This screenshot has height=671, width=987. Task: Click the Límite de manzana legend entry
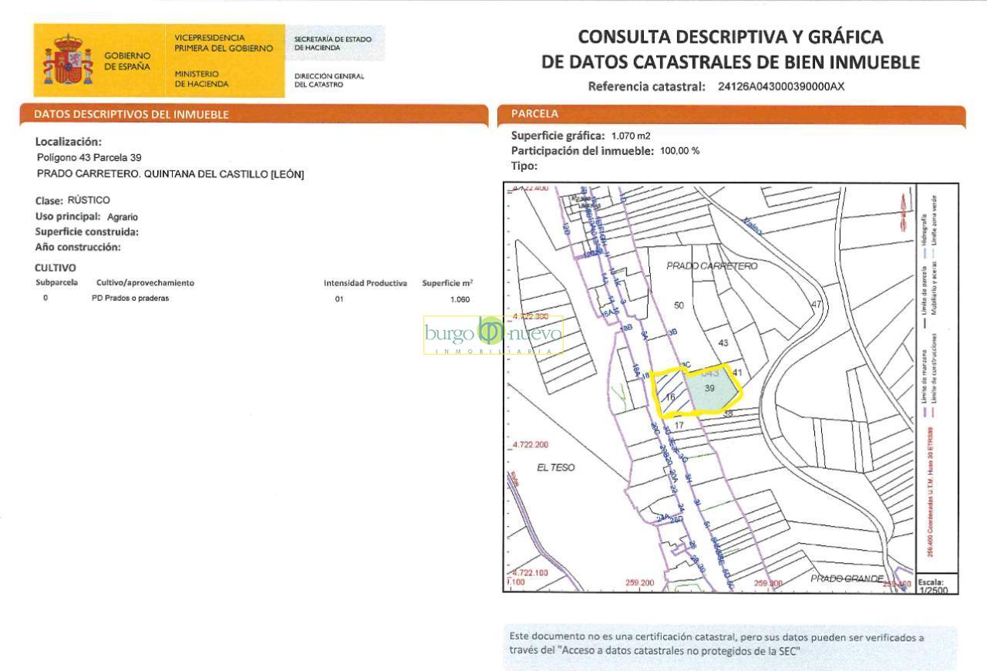[x=925, y=378]
